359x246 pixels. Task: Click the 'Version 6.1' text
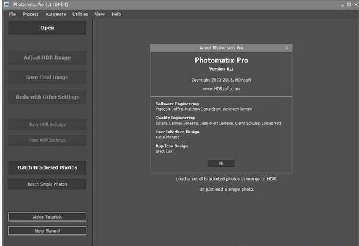point(221,69)
